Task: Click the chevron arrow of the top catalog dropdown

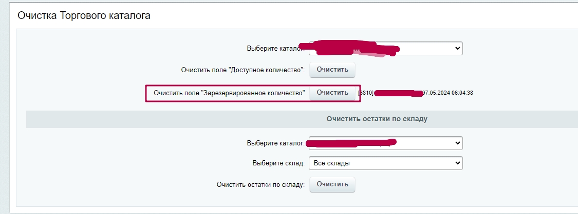Action: click(x=458, y=48)
